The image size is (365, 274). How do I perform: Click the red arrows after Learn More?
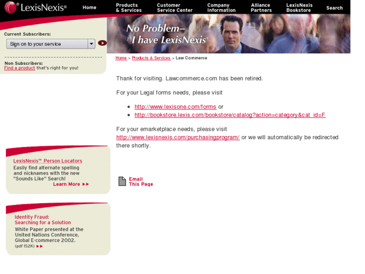[86, 184]
